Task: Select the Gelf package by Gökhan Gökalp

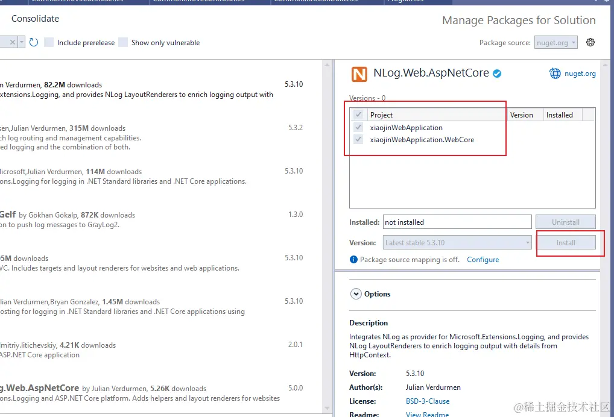Action: tap(160, 219)
